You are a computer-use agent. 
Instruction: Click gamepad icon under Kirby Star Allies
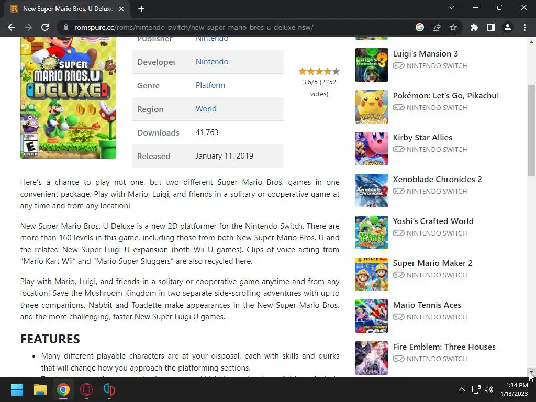[x=398, y=149]
